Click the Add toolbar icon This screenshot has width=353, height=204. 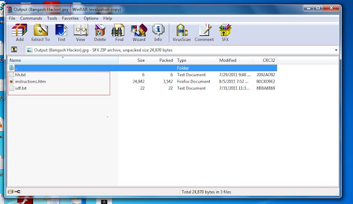coord(19,33)
